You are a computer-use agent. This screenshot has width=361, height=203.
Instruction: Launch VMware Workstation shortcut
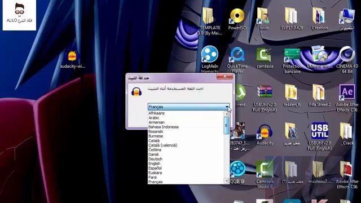coord(320,54)
